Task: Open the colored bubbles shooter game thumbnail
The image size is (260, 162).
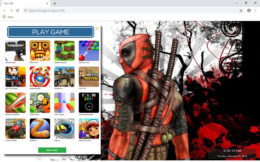Action: click(89, 51)
